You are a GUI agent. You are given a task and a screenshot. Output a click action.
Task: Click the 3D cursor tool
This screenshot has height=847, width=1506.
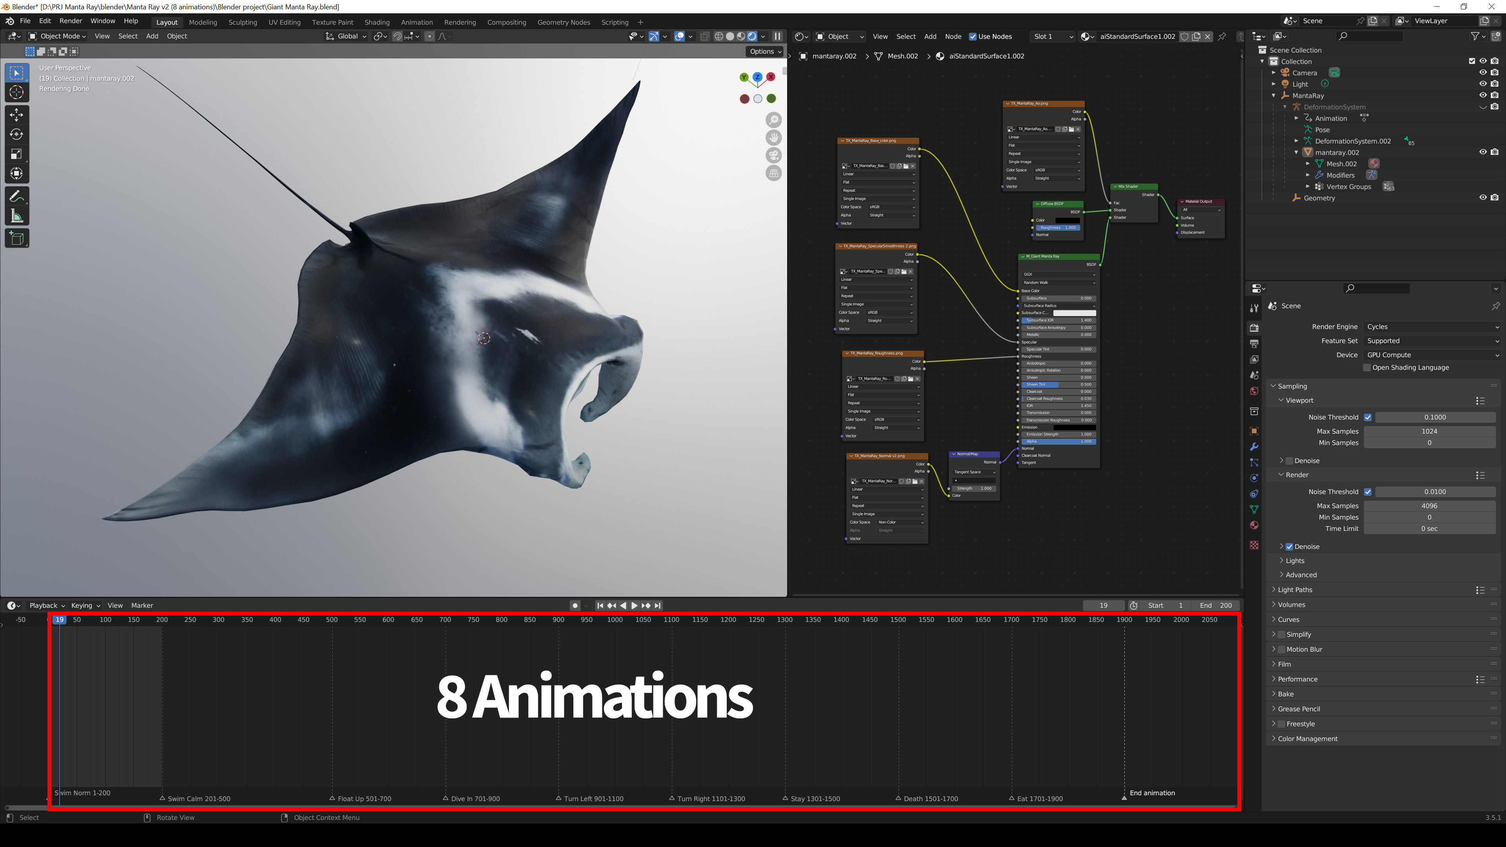(x=16, y=93)
